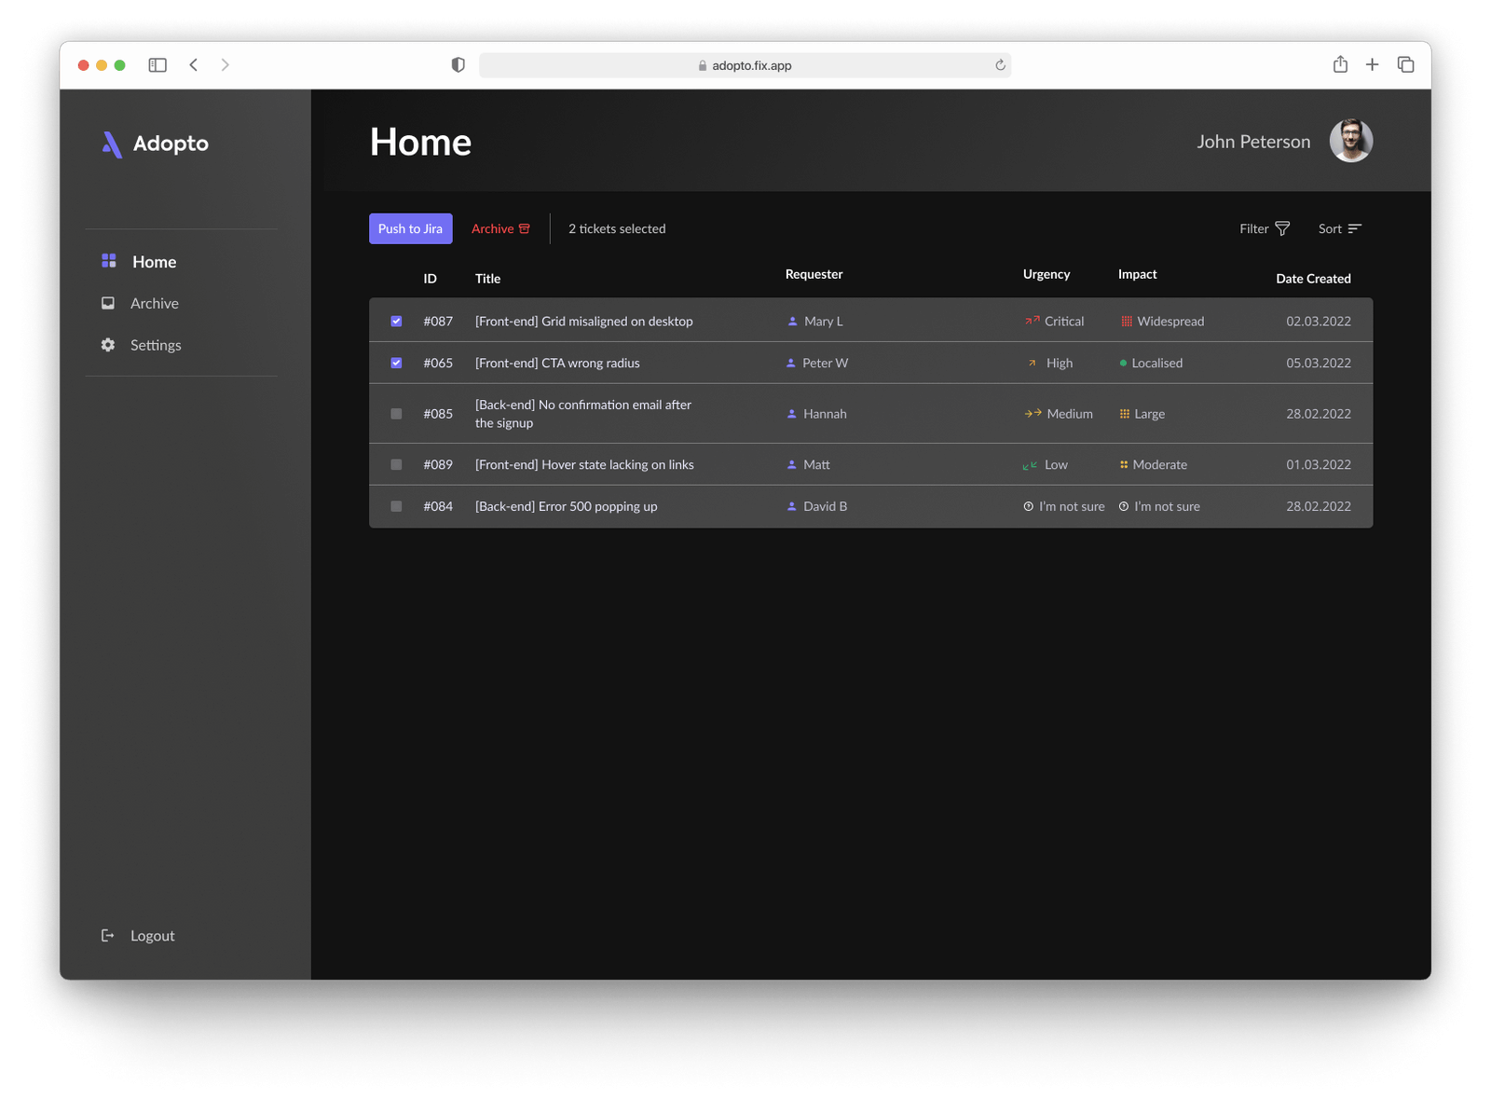The image size is (1491, 1099).
Task: Click the Title column header
Action: (487, 279)
